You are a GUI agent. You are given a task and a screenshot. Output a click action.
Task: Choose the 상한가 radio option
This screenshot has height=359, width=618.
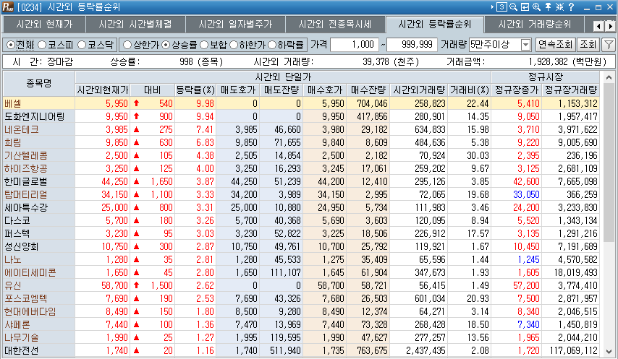(x=127, y=45)
